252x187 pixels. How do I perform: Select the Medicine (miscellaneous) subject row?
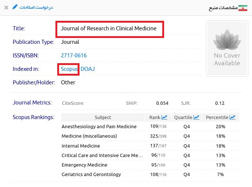(89, 136)
